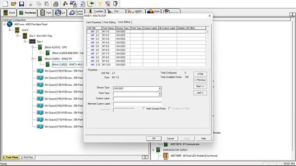This screenshot has height=166, width=296.
Task: Click the Unit 0 cabinet icon
Action: (17, 30)
